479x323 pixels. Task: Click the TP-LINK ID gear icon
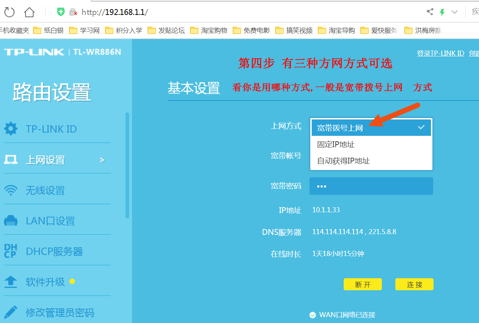[x=11, y=129]
